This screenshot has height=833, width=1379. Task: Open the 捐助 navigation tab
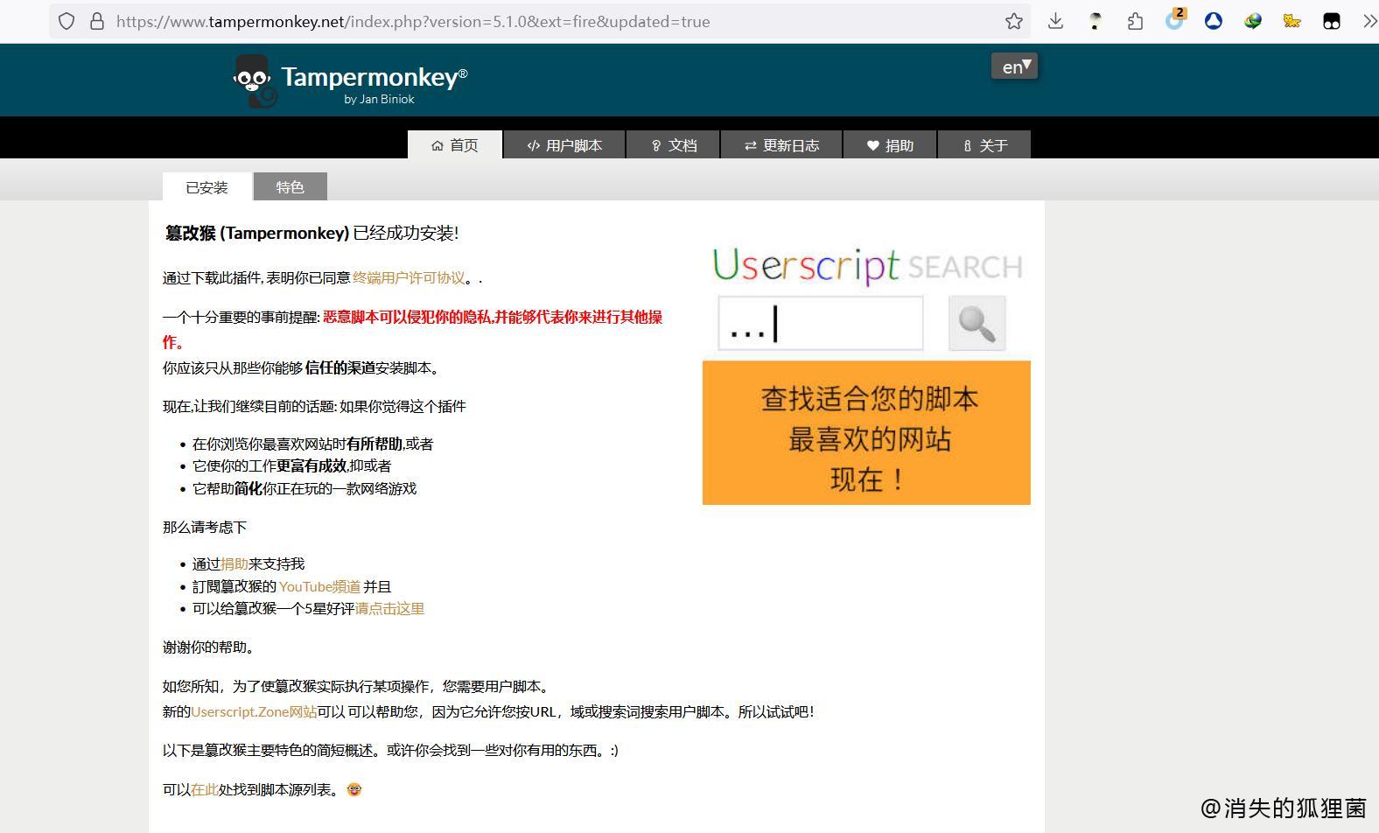pos(890,144)
